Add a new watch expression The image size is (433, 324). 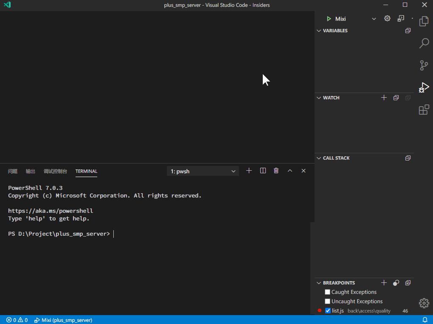pyautogui.click(x=384, y=98)
